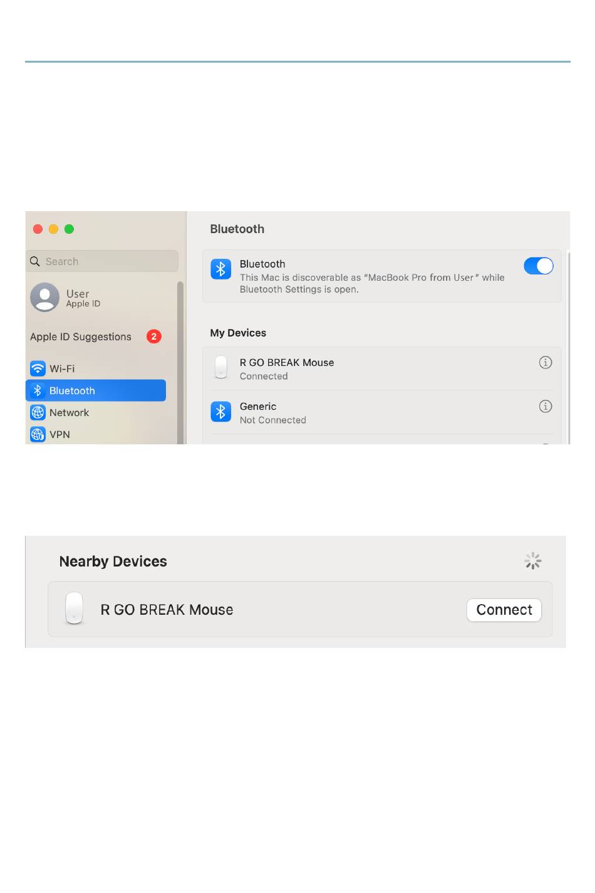Click the My Devices heading
This screenshot has width=595, height=893.
click(238, 333)
